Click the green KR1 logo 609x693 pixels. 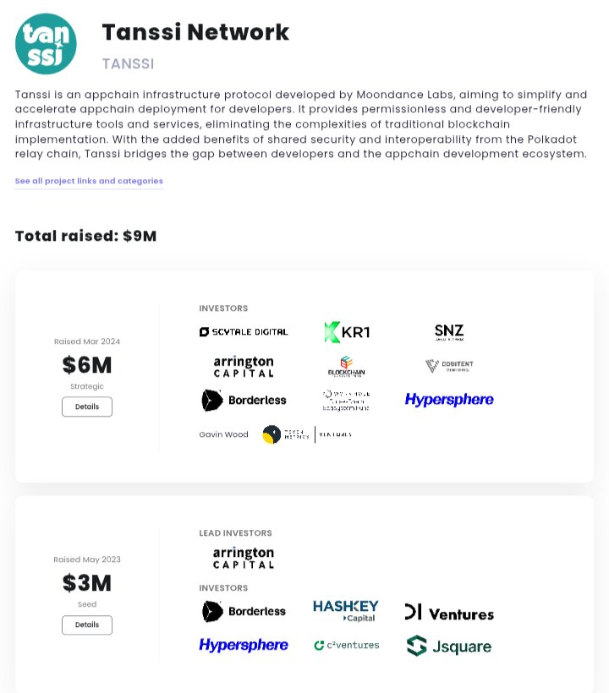click(347, 332)
